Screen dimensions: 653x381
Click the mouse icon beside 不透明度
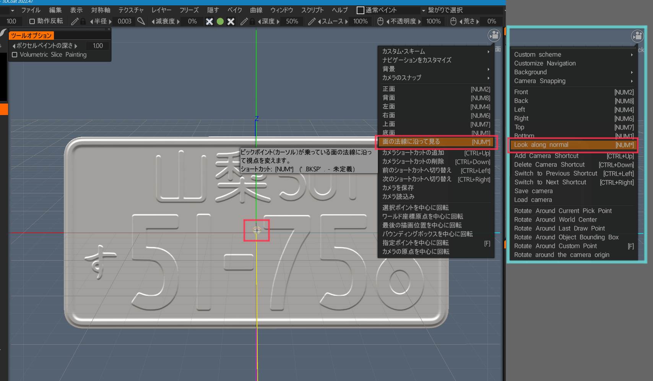pos(380,21)
